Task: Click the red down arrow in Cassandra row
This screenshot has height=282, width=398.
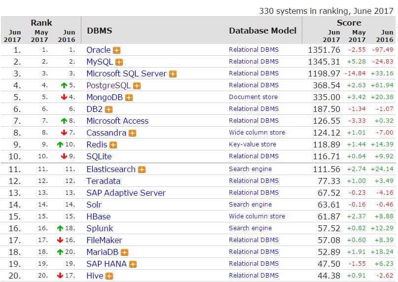Action: 64,133
